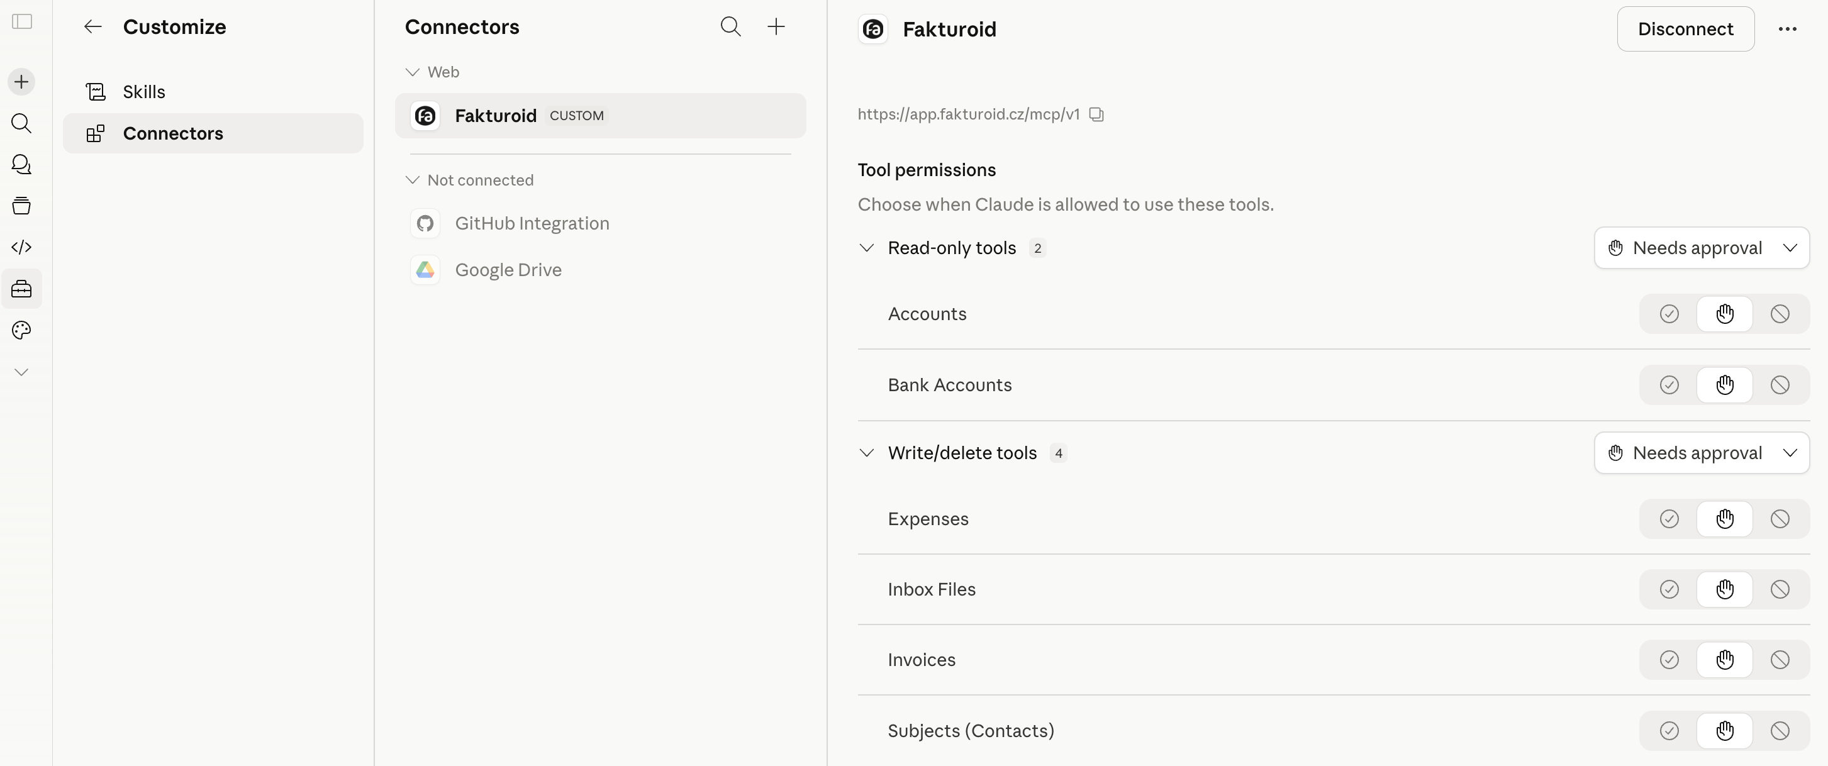This screenshot has height=766, width=1828.
Task: Go back using the Customize arrow
Action: (93, 27)
